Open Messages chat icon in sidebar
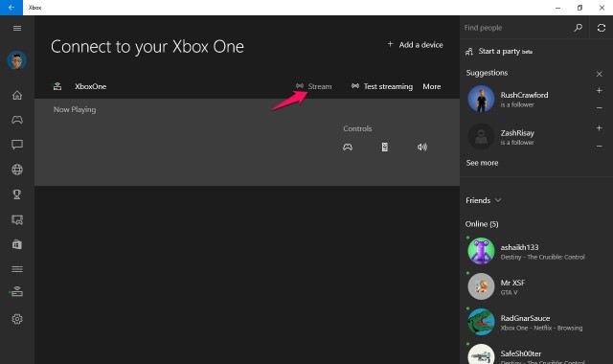Screen dimensions: 613x364 click(17, 145)
